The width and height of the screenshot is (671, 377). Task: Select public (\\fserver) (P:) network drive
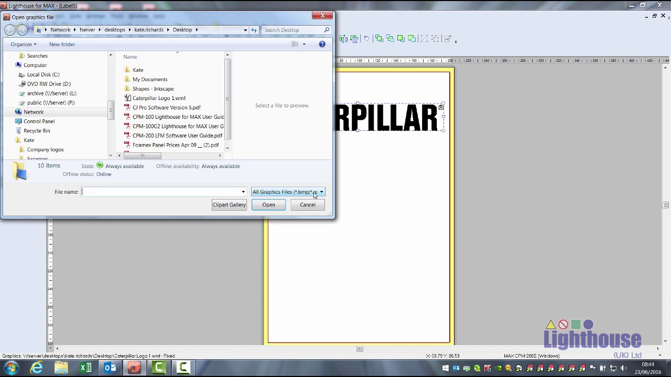pos(51,103)
